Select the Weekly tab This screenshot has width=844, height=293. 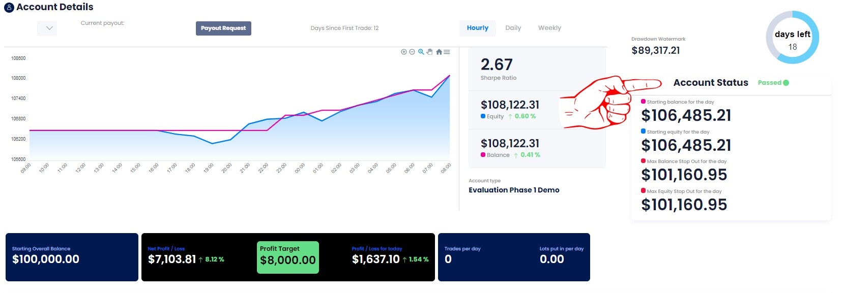(549, 28)
